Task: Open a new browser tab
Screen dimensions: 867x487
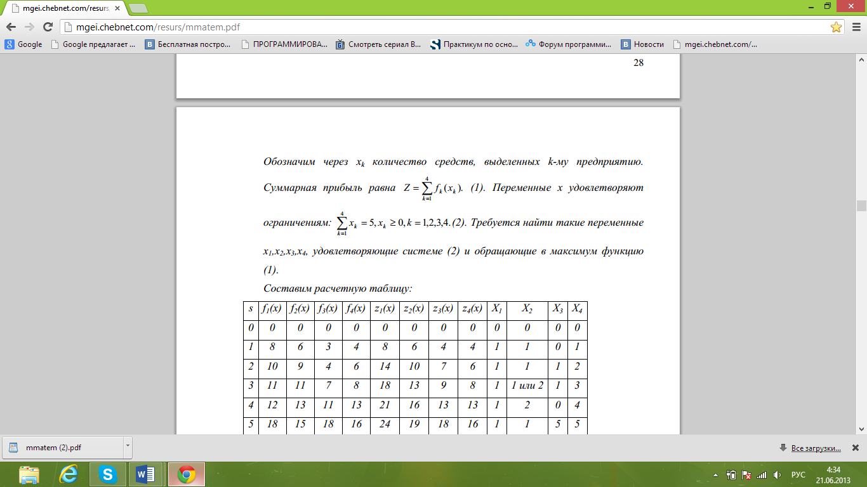Action: pos(138,8)
